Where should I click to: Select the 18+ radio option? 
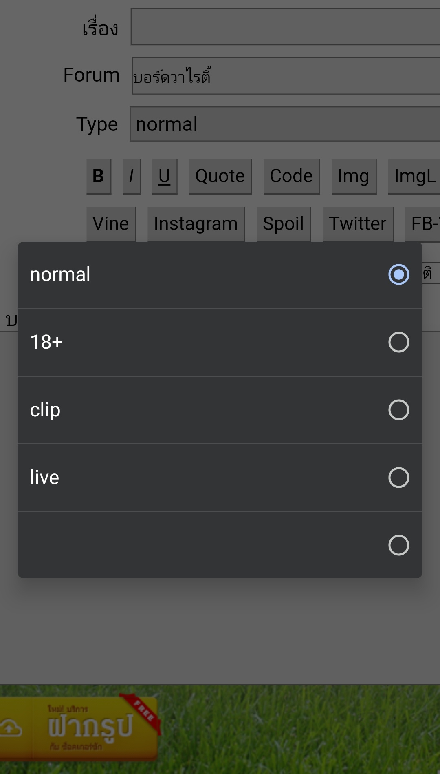[220, 342]
